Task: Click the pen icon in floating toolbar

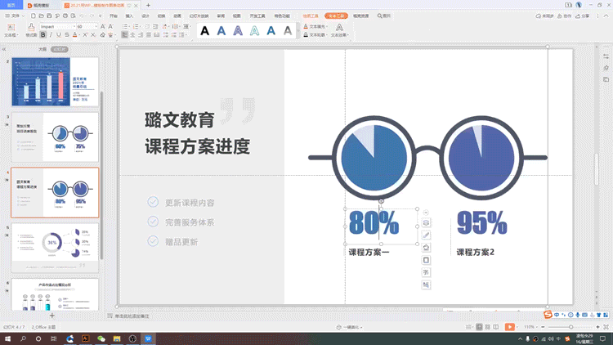Action: [426, 235]
